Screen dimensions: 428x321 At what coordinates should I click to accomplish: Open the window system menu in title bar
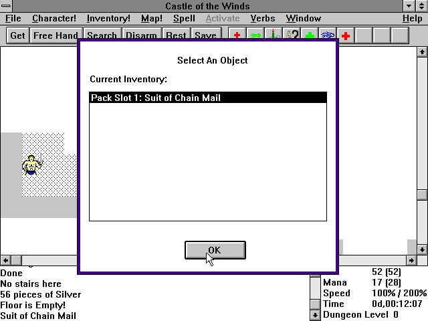pos(6,5)
